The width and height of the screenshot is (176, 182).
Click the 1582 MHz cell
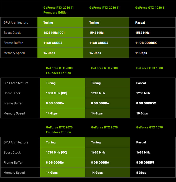142,33
